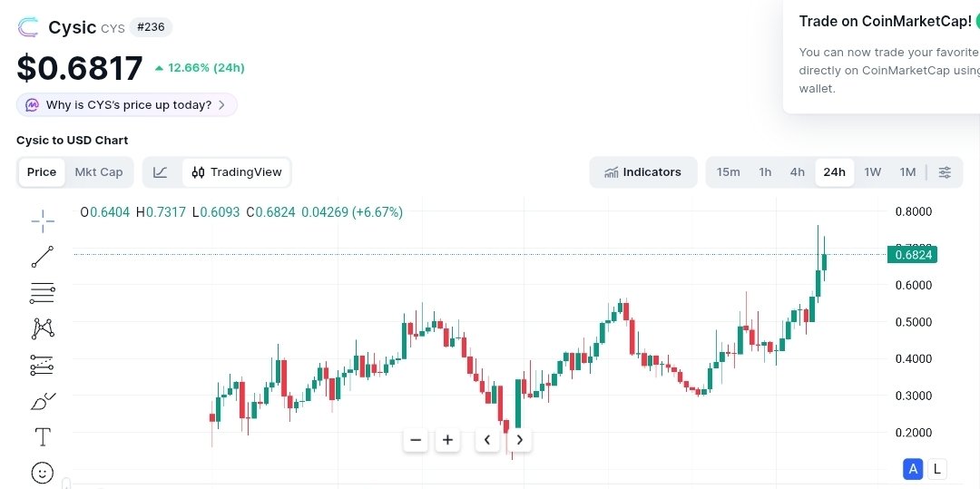
Task: Toggle log scale with the L button
Action: click(x=936, y=469)
